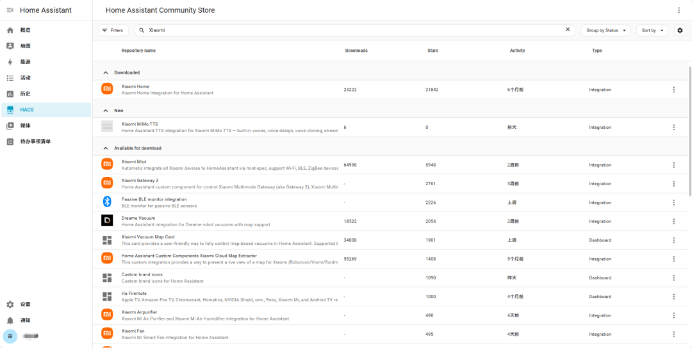The height and width of the screenshot is (348, 692).
Task: Open Xiaomi Airpurifier row options menu
Action: point(673,315)
